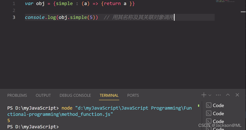This screenshot has width=246, height=130.
Task: Select the first Code terminal in the list
Action: (x=218, y=105)
